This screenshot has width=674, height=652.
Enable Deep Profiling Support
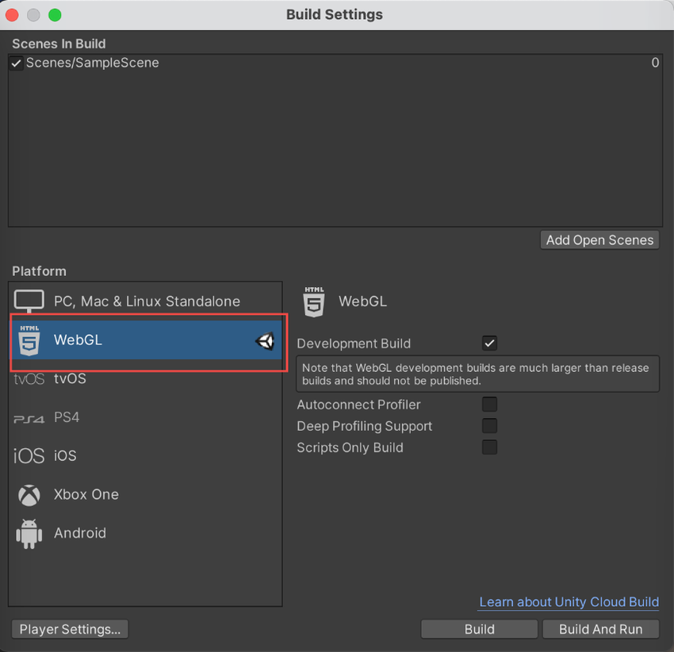489,426
